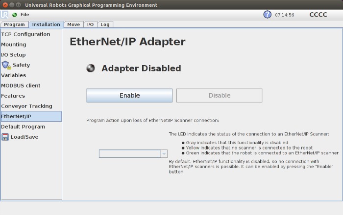Image resolution: width=343 pixels, height=215 pixels.
Task: Click 'Gray indicates that this functionality' line
Action: (x=237, y=143)
